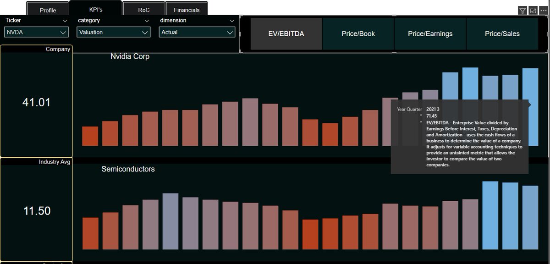Click the Company card value 41.01

pos(36,103)
